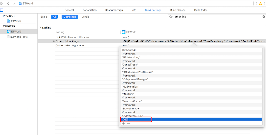Select the "DankalPods" entry
The width and height of the screenshot is (266, 135).
(192, 65)
